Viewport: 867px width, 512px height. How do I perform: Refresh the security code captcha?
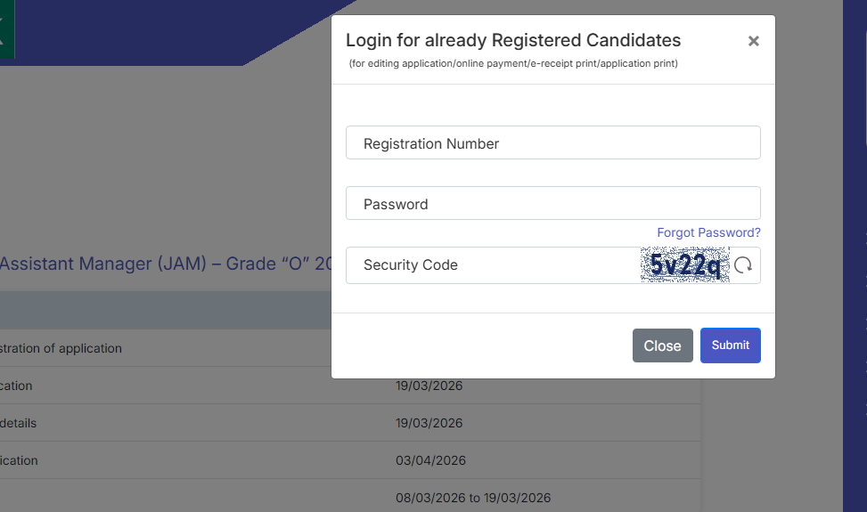click(x=743, y=265)
